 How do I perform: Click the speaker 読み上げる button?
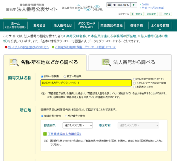pos(121,5)
